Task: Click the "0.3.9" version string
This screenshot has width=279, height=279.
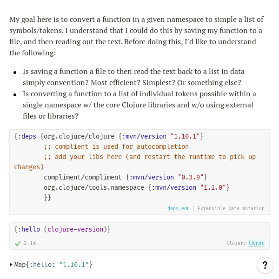Action: point(192,177)
